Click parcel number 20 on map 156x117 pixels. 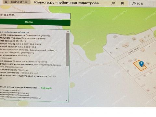pyautogui.click(x=128, y=71)
